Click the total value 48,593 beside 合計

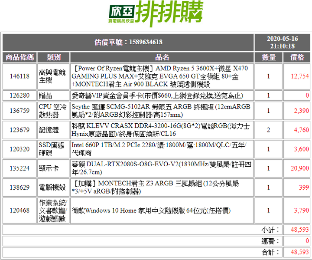(300, 252)
